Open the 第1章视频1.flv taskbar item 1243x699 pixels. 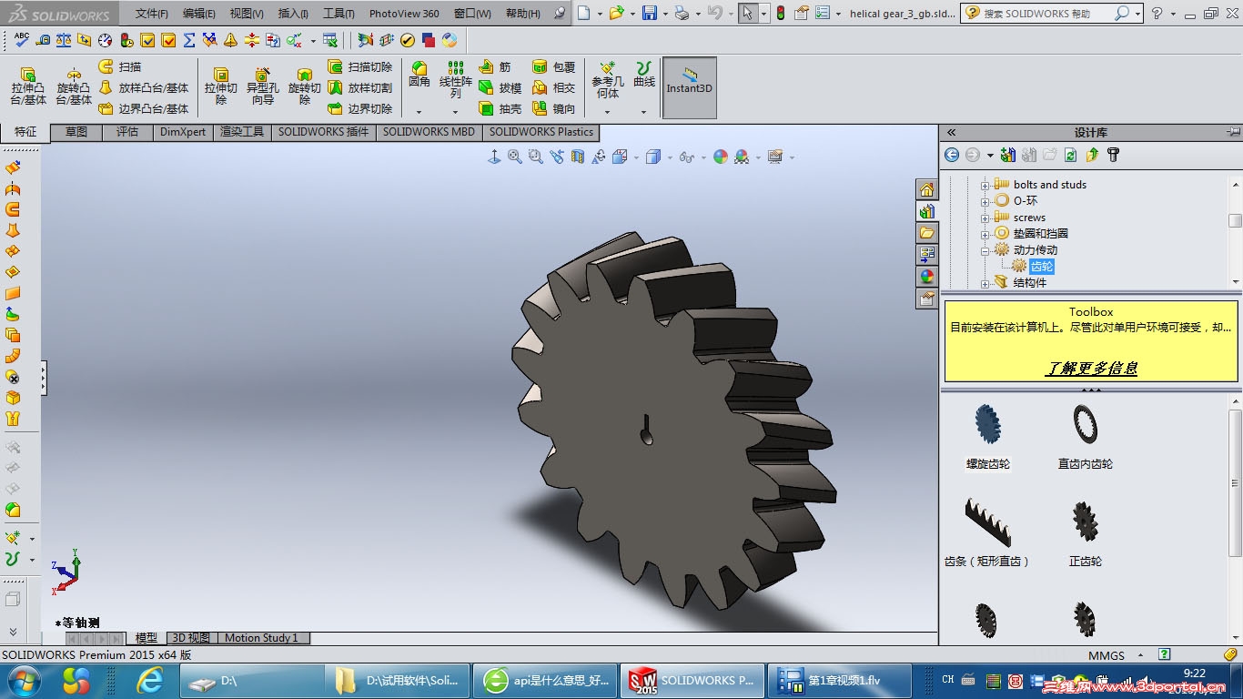pyautogui.click(x=839, y=680)
